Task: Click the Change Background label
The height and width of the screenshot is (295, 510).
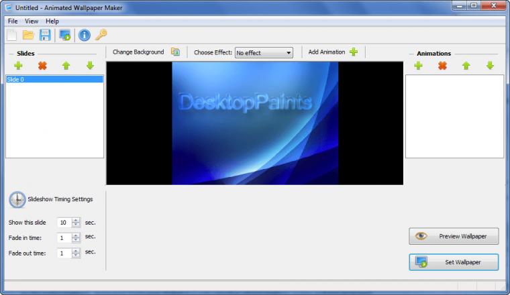Action: 138,52
